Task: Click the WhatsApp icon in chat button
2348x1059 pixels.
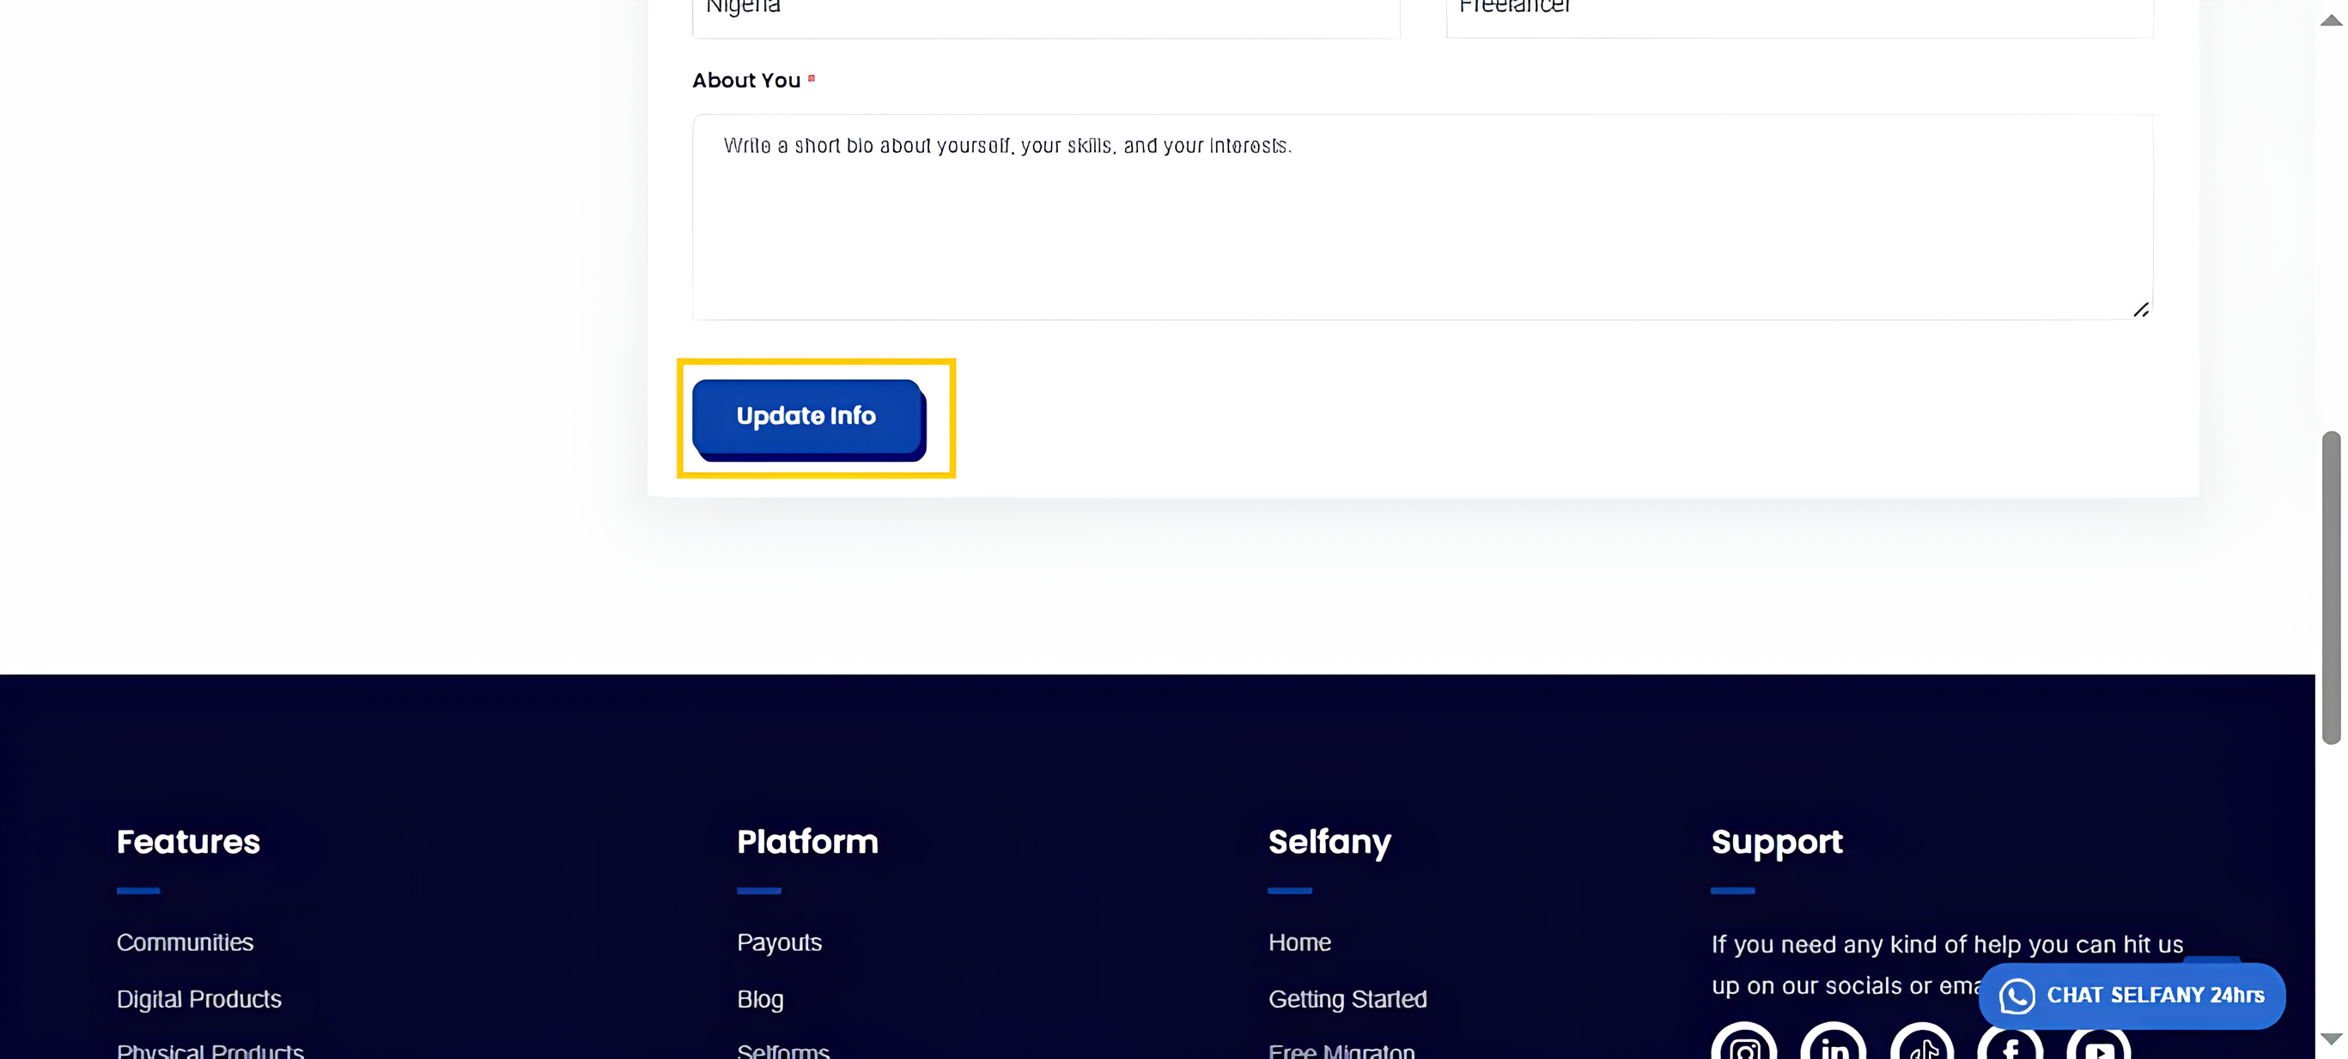Action: coord(2016,996)
